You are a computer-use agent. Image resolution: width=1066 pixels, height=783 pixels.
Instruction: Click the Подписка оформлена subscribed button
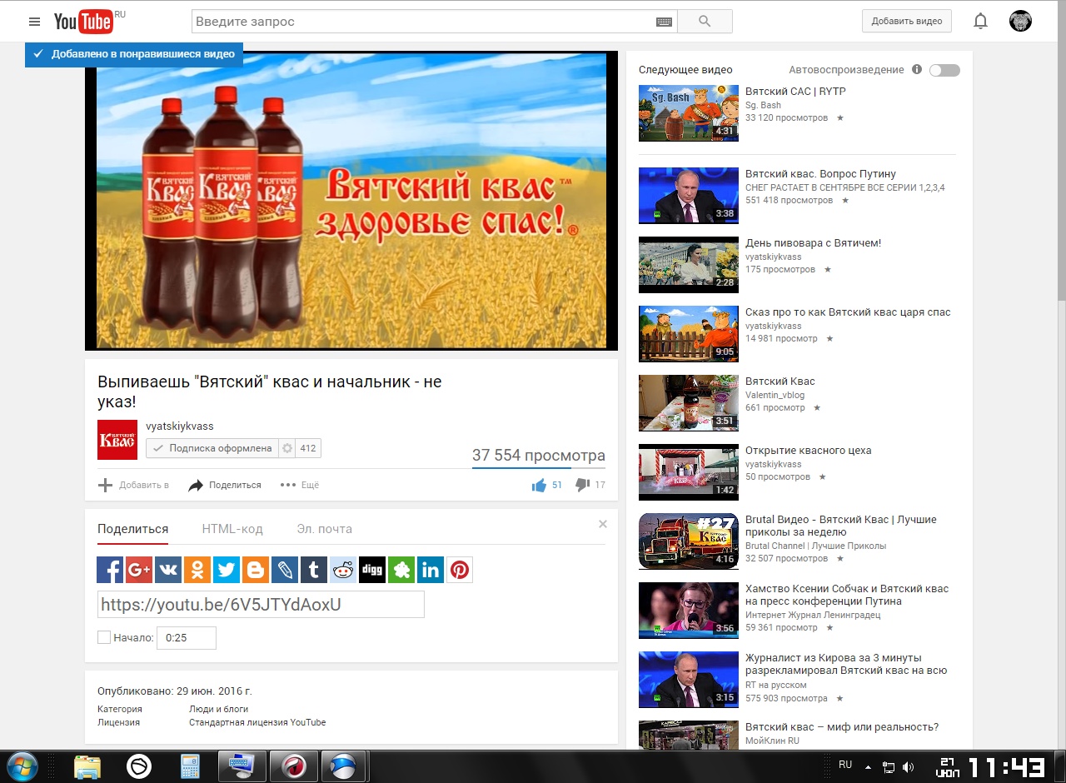pos(212,448)
